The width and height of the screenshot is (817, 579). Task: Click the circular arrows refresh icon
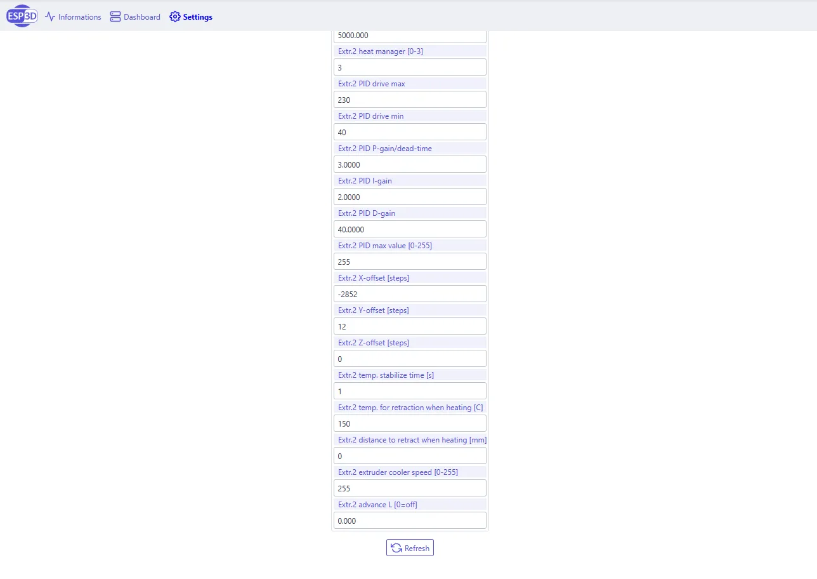click(396, 548)
